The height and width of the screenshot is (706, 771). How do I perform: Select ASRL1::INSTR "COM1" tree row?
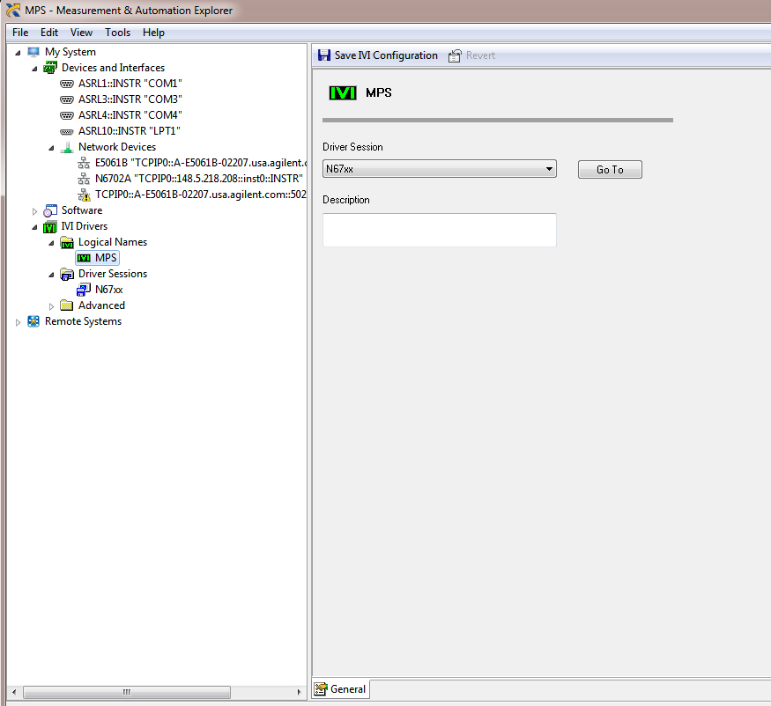pos(130,84)
